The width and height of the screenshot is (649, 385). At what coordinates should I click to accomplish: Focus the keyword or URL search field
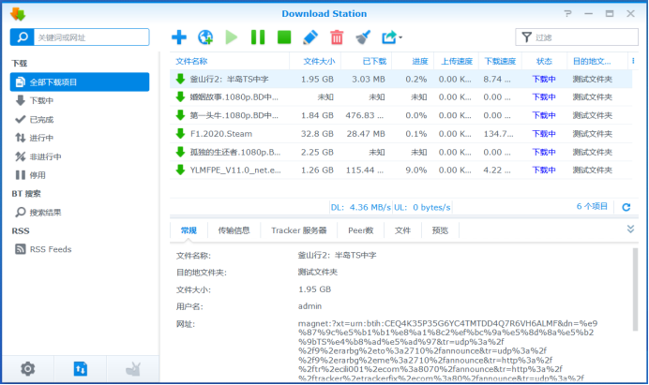92,37
